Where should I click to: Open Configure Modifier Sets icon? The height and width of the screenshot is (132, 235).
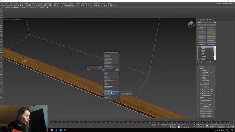pyautogui.click(x=210, y=62)
